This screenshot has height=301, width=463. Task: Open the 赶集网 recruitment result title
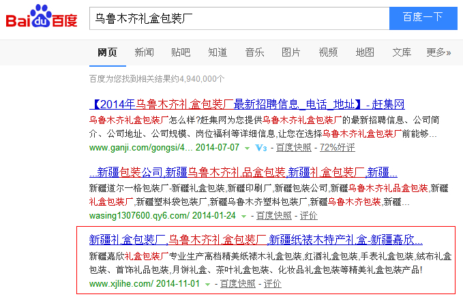[x=247, y=105]
